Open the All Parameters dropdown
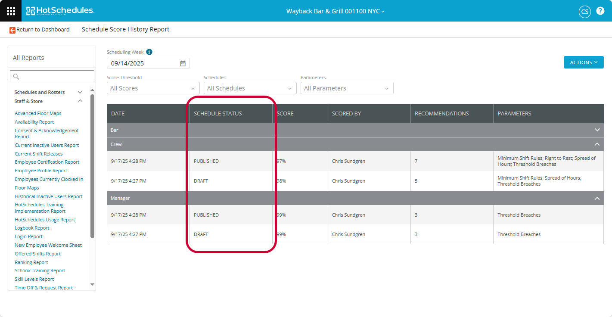This screenshot has width=612, height=317. pyautogui.click(x=347, y=88)
